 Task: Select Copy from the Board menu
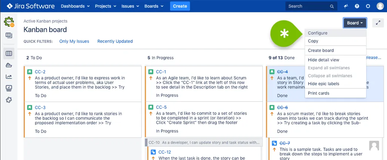coord(335,41)
